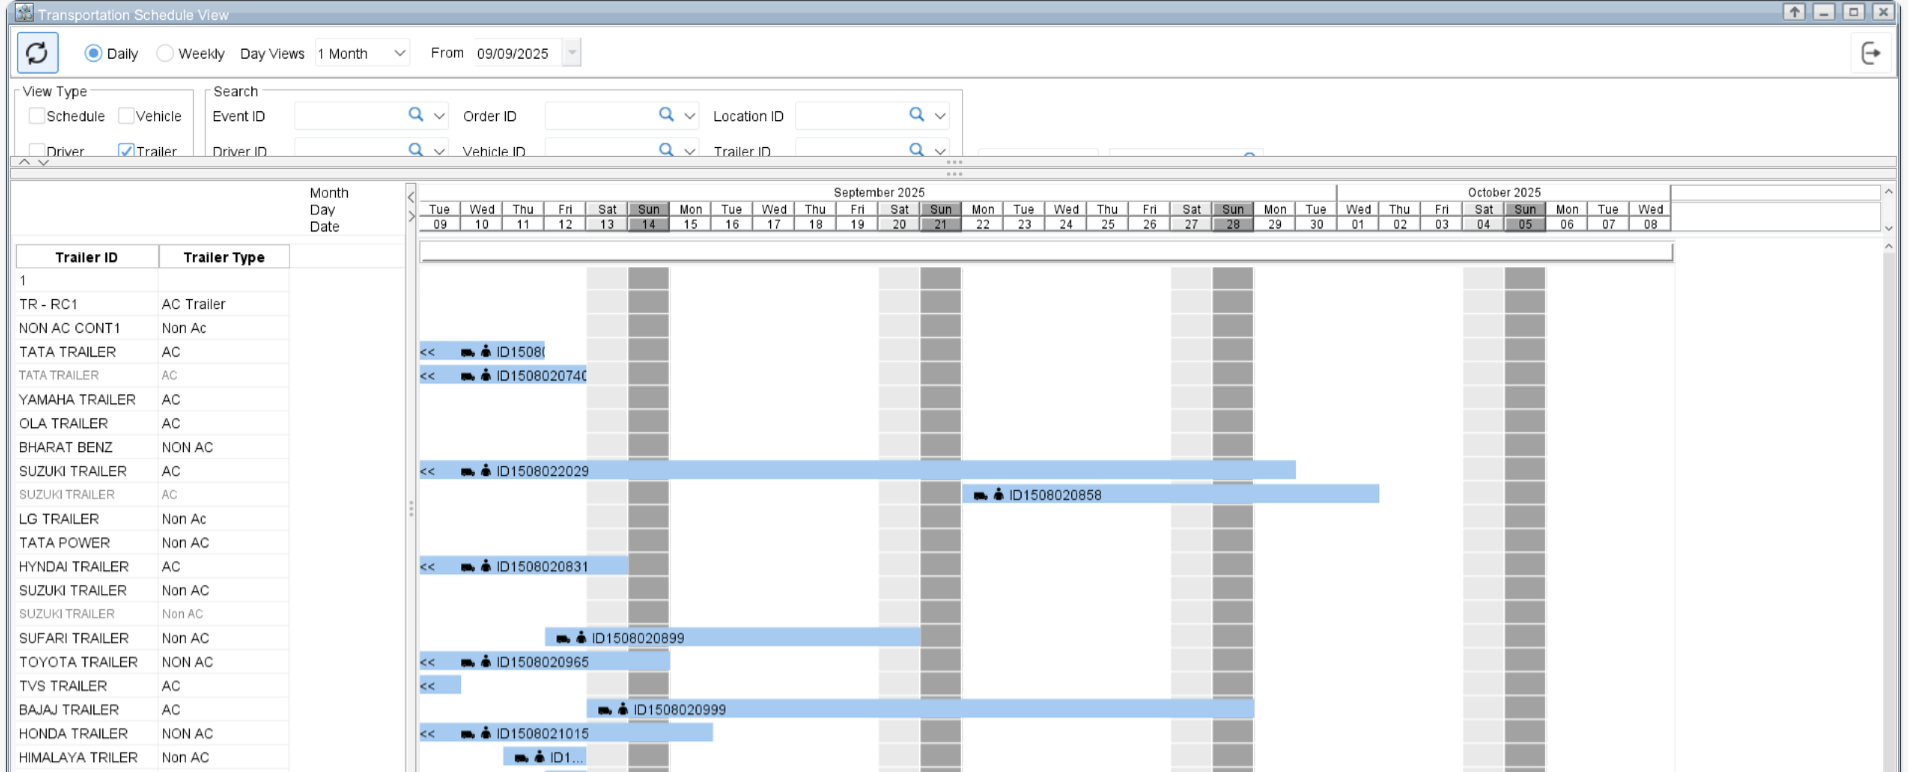
Task: Click the << arrows in TVS TRAILER row
Action: 427,686
